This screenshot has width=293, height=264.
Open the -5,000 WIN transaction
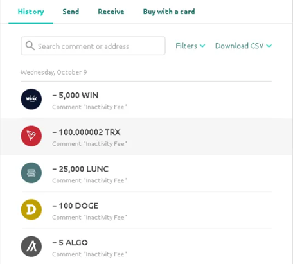click(x=146, y=100)
